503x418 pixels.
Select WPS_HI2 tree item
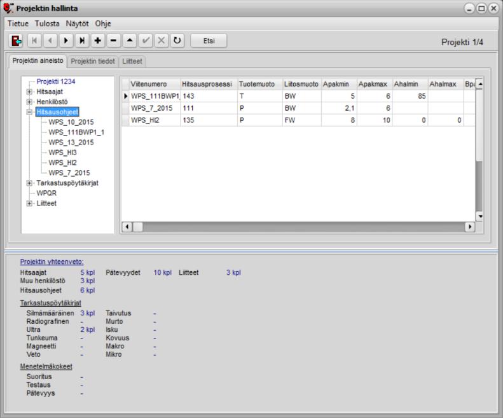(x=62, y=163)
